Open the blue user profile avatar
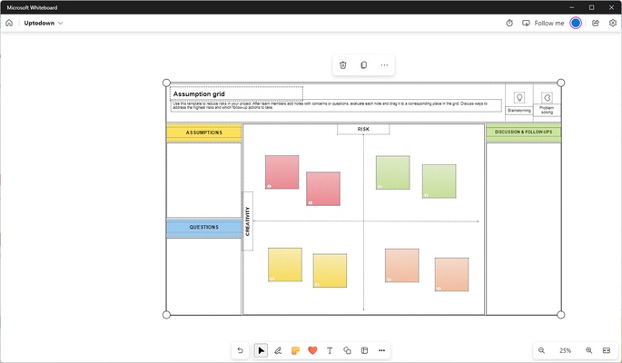This screenshot has height=363, width=622. coord(576,23)
